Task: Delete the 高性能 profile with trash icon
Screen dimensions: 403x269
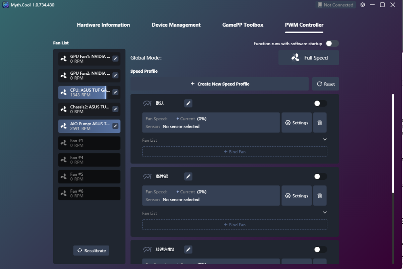Action: [320, 195]
